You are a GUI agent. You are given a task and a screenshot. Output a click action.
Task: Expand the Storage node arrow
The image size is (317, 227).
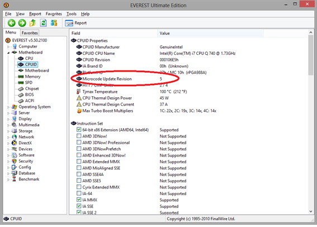coord(8,131)
